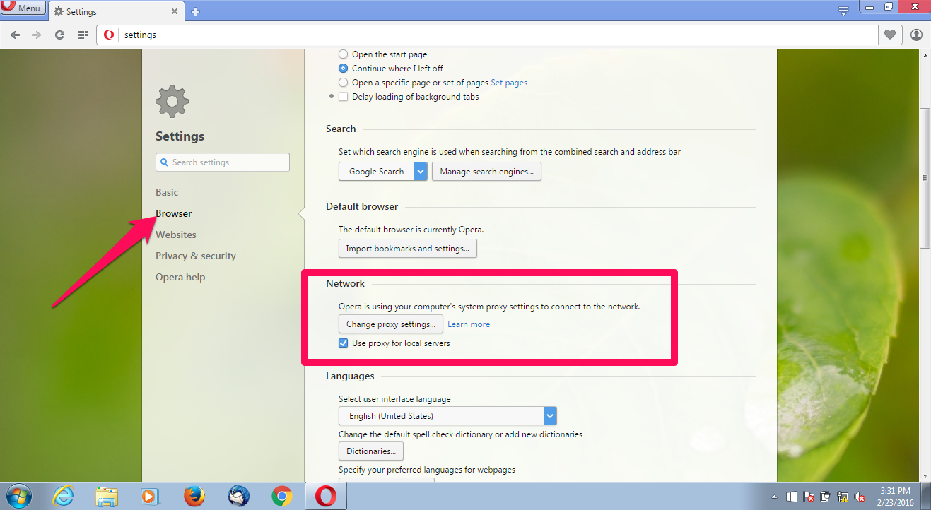Click Manage search engines button
The height and width of the screenshot is (510, 931).
click(x=486, y=172)
